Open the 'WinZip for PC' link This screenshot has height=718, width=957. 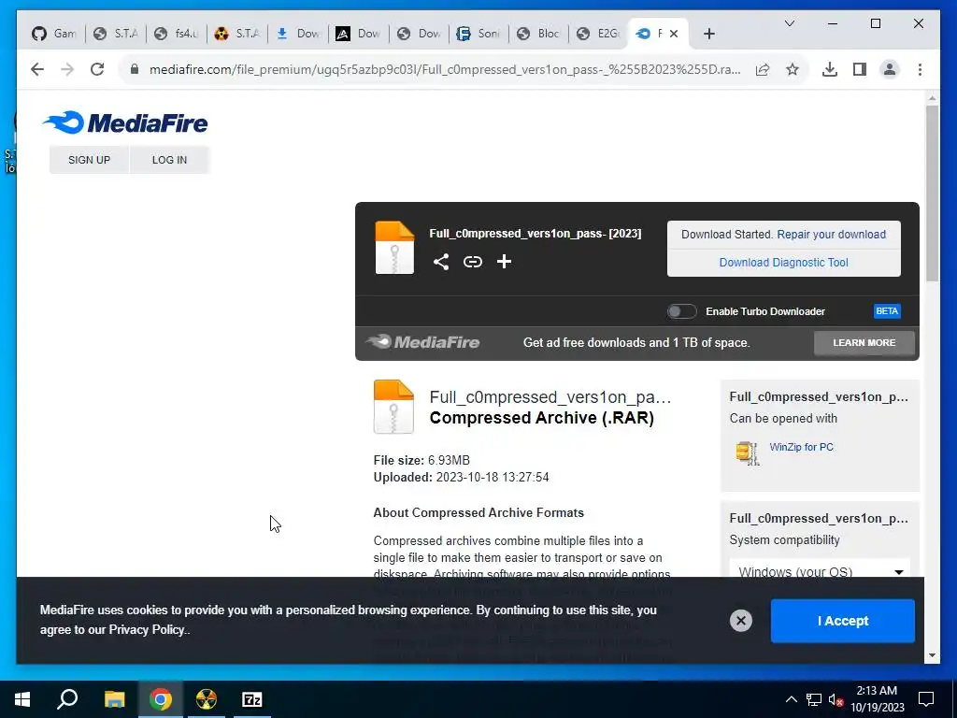click(801, 447)
